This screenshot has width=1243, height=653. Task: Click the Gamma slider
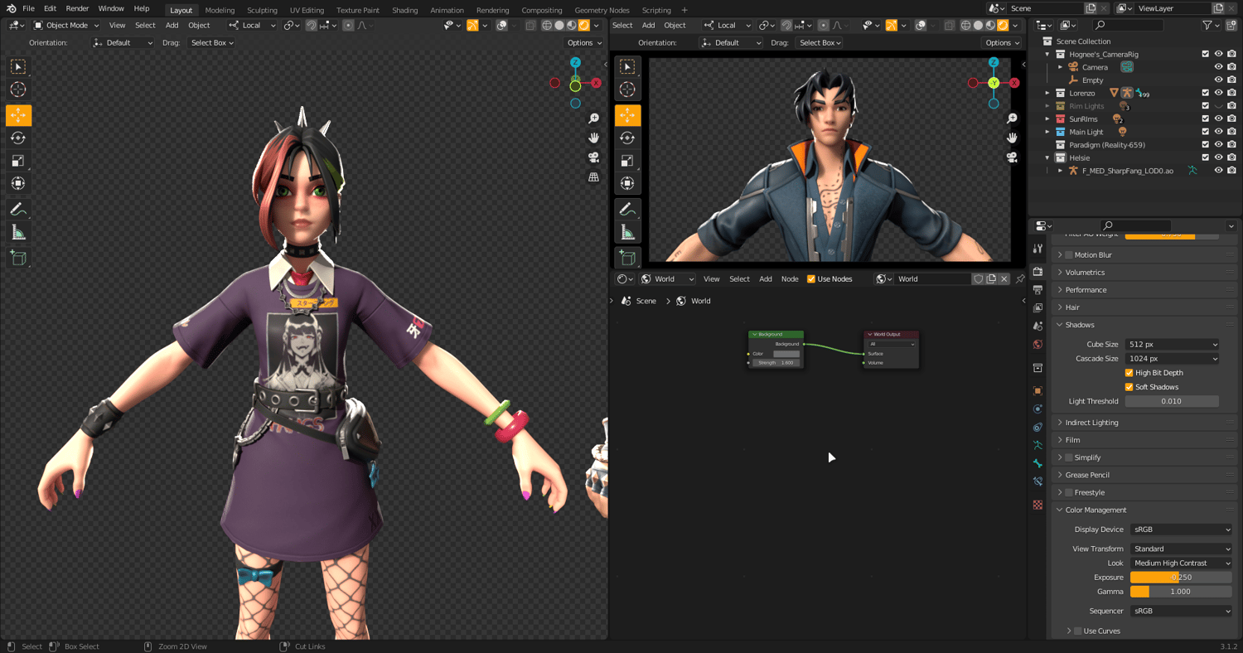click(x=1181, y=592)
